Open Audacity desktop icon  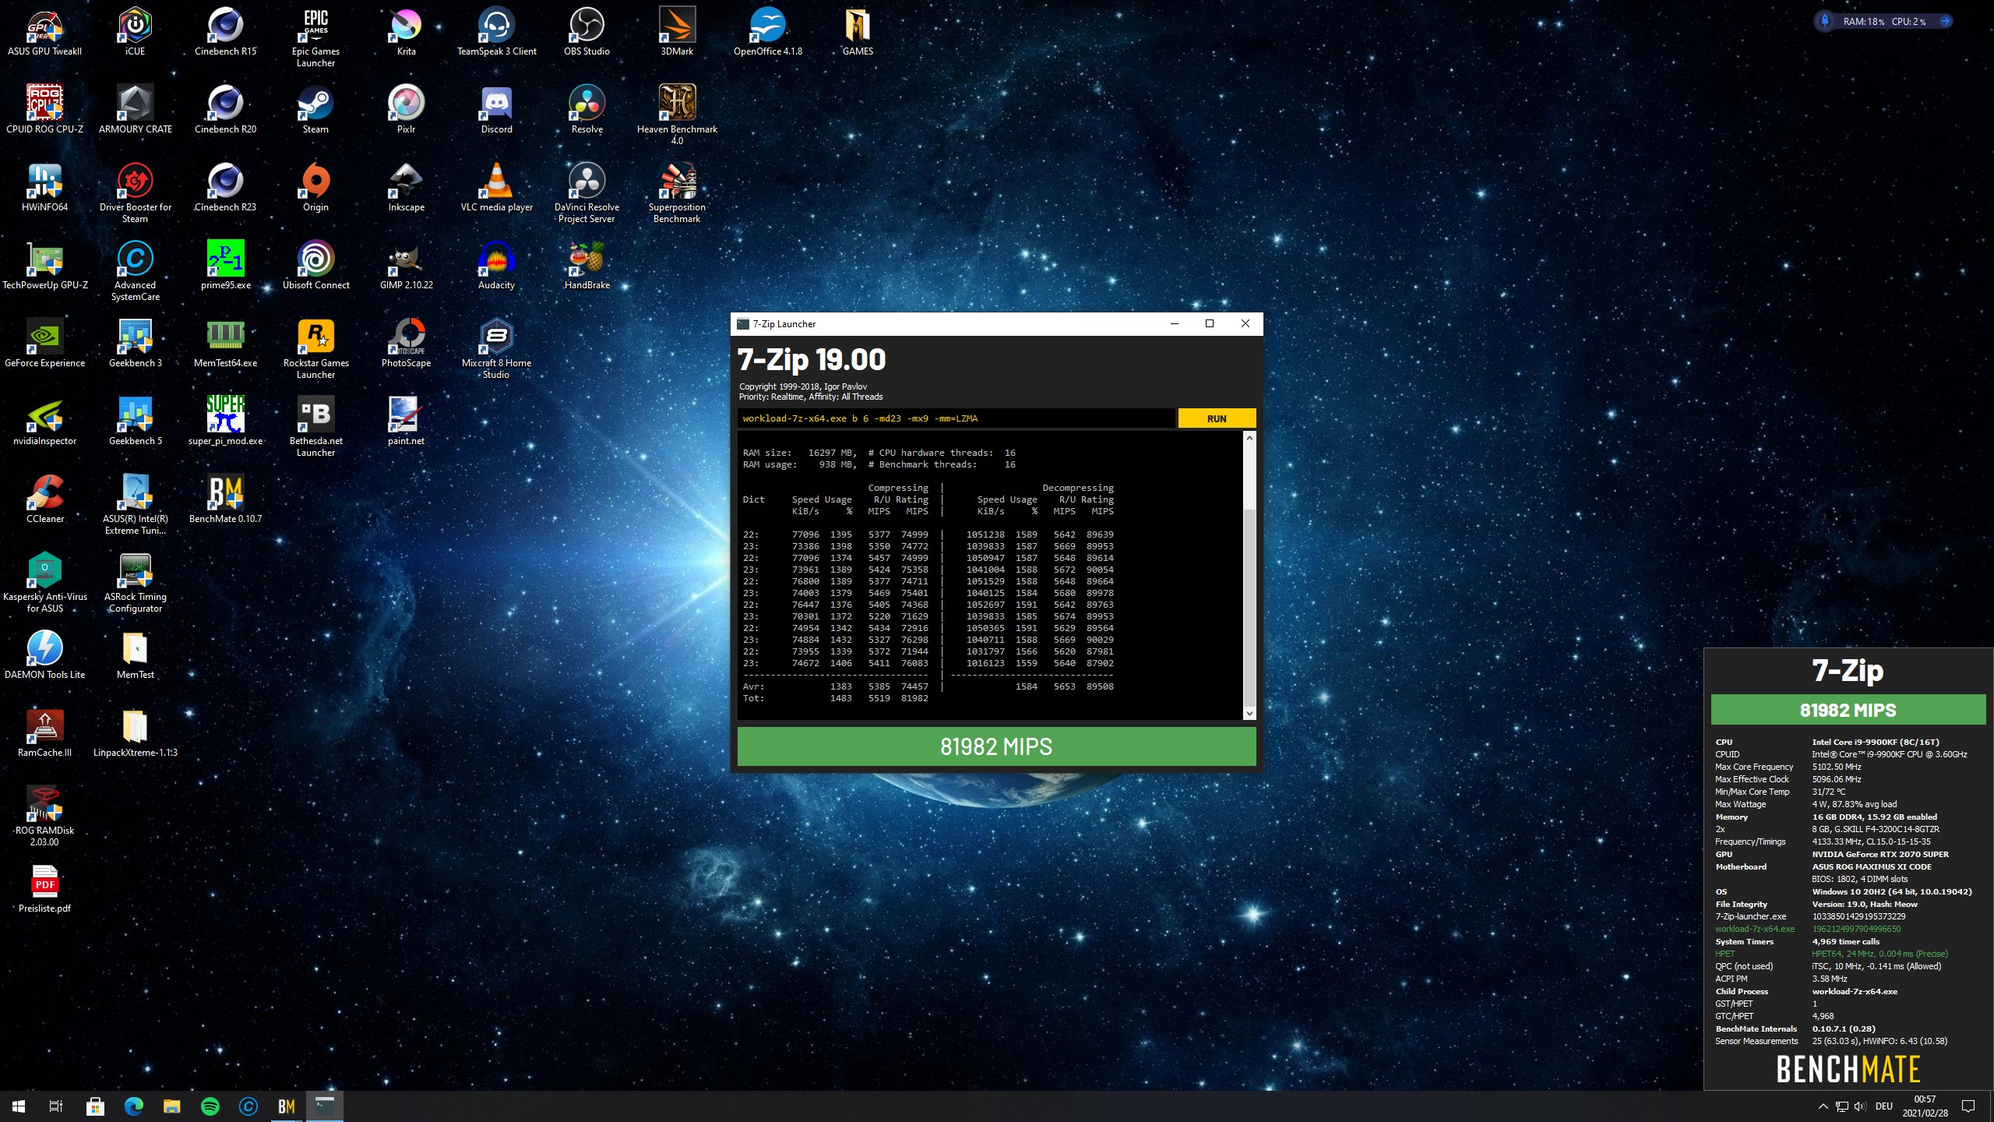[x=496, y=266]
